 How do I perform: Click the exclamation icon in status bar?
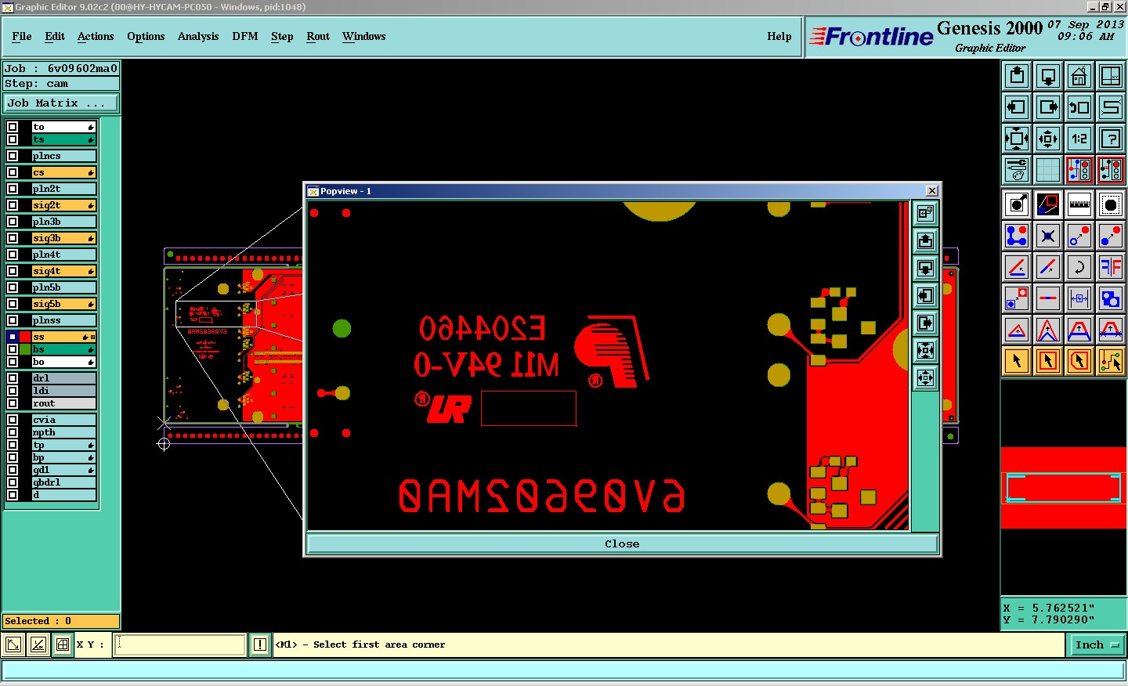click(x=260, y=644)
